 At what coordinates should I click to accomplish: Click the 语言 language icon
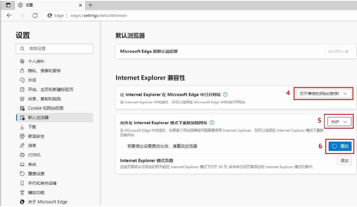(x=22, y=146)
